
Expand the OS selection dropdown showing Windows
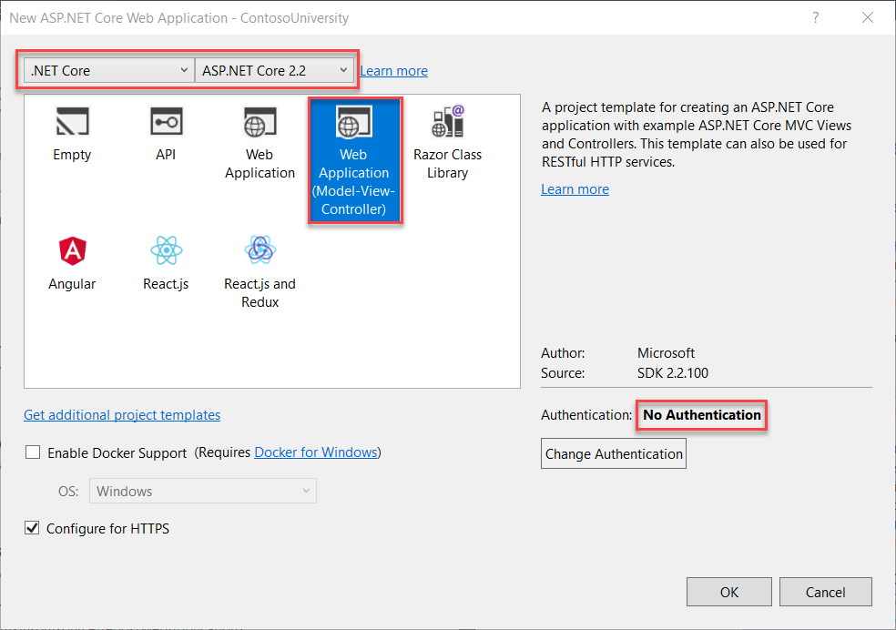point(202,491)
